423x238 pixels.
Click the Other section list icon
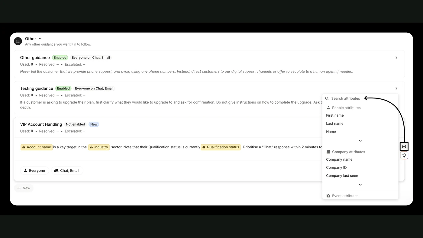(x=18, y=41)
